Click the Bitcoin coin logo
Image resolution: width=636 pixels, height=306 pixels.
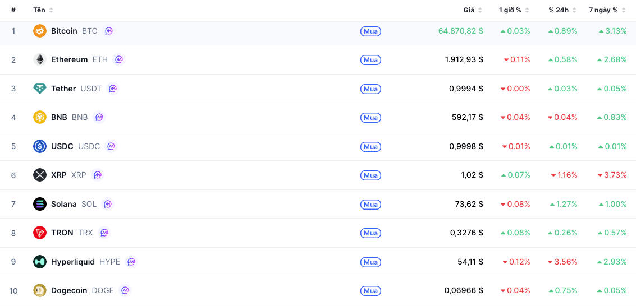(40, 31)
